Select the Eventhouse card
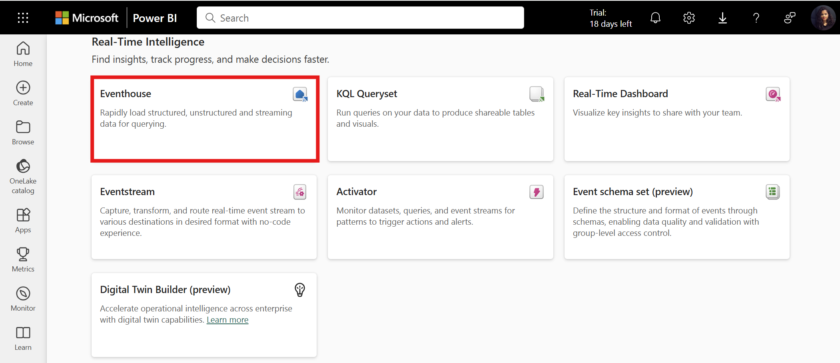 (204, 119)
